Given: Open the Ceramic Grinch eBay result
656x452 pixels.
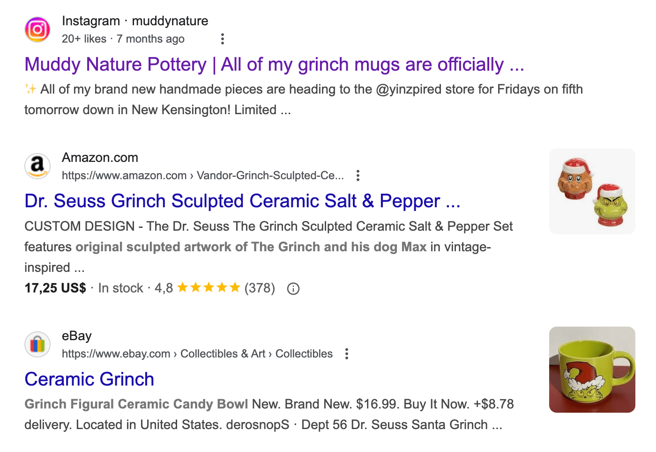Looking at the screenshot, I should 89,379.
